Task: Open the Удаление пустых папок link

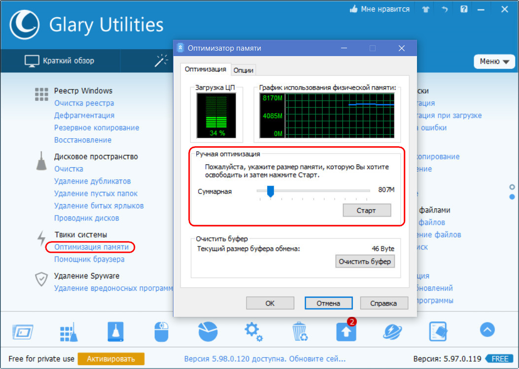Action: (96, 193)
